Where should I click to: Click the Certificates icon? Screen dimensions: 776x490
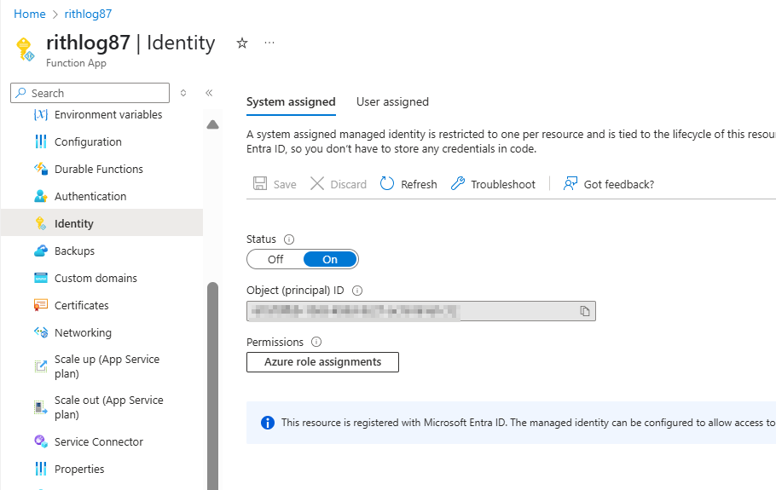pyautogui.click(x=41, y=305)
